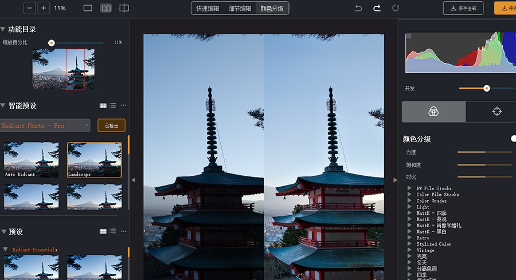
Task: Expand the 分离色调 preset group
Action: pos(409,269)
